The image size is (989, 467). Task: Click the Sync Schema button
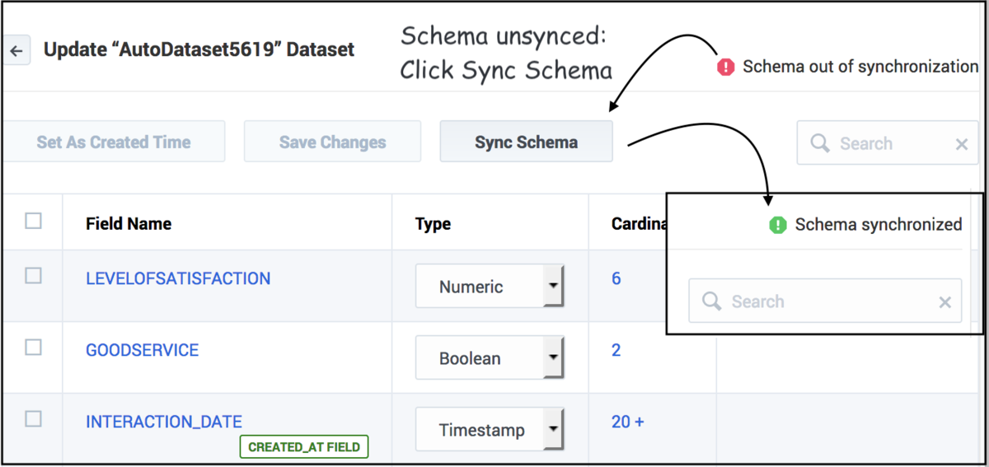[x=526, y=142]
